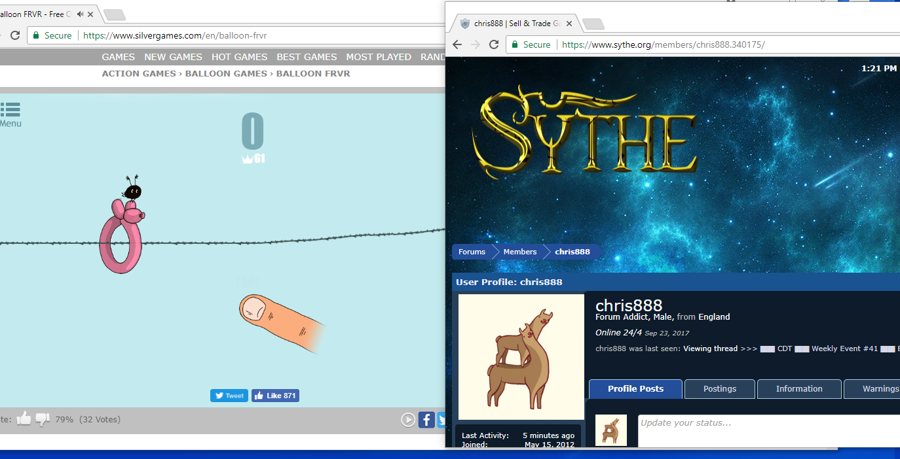Open HOT GAMES menu item

coord(240,57)
